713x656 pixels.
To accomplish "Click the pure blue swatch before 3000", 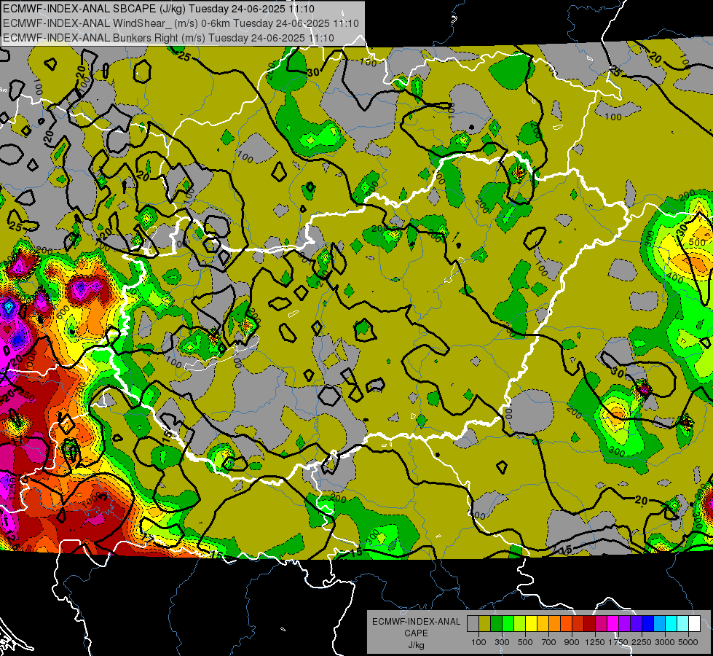I will [x=648, y=624].
